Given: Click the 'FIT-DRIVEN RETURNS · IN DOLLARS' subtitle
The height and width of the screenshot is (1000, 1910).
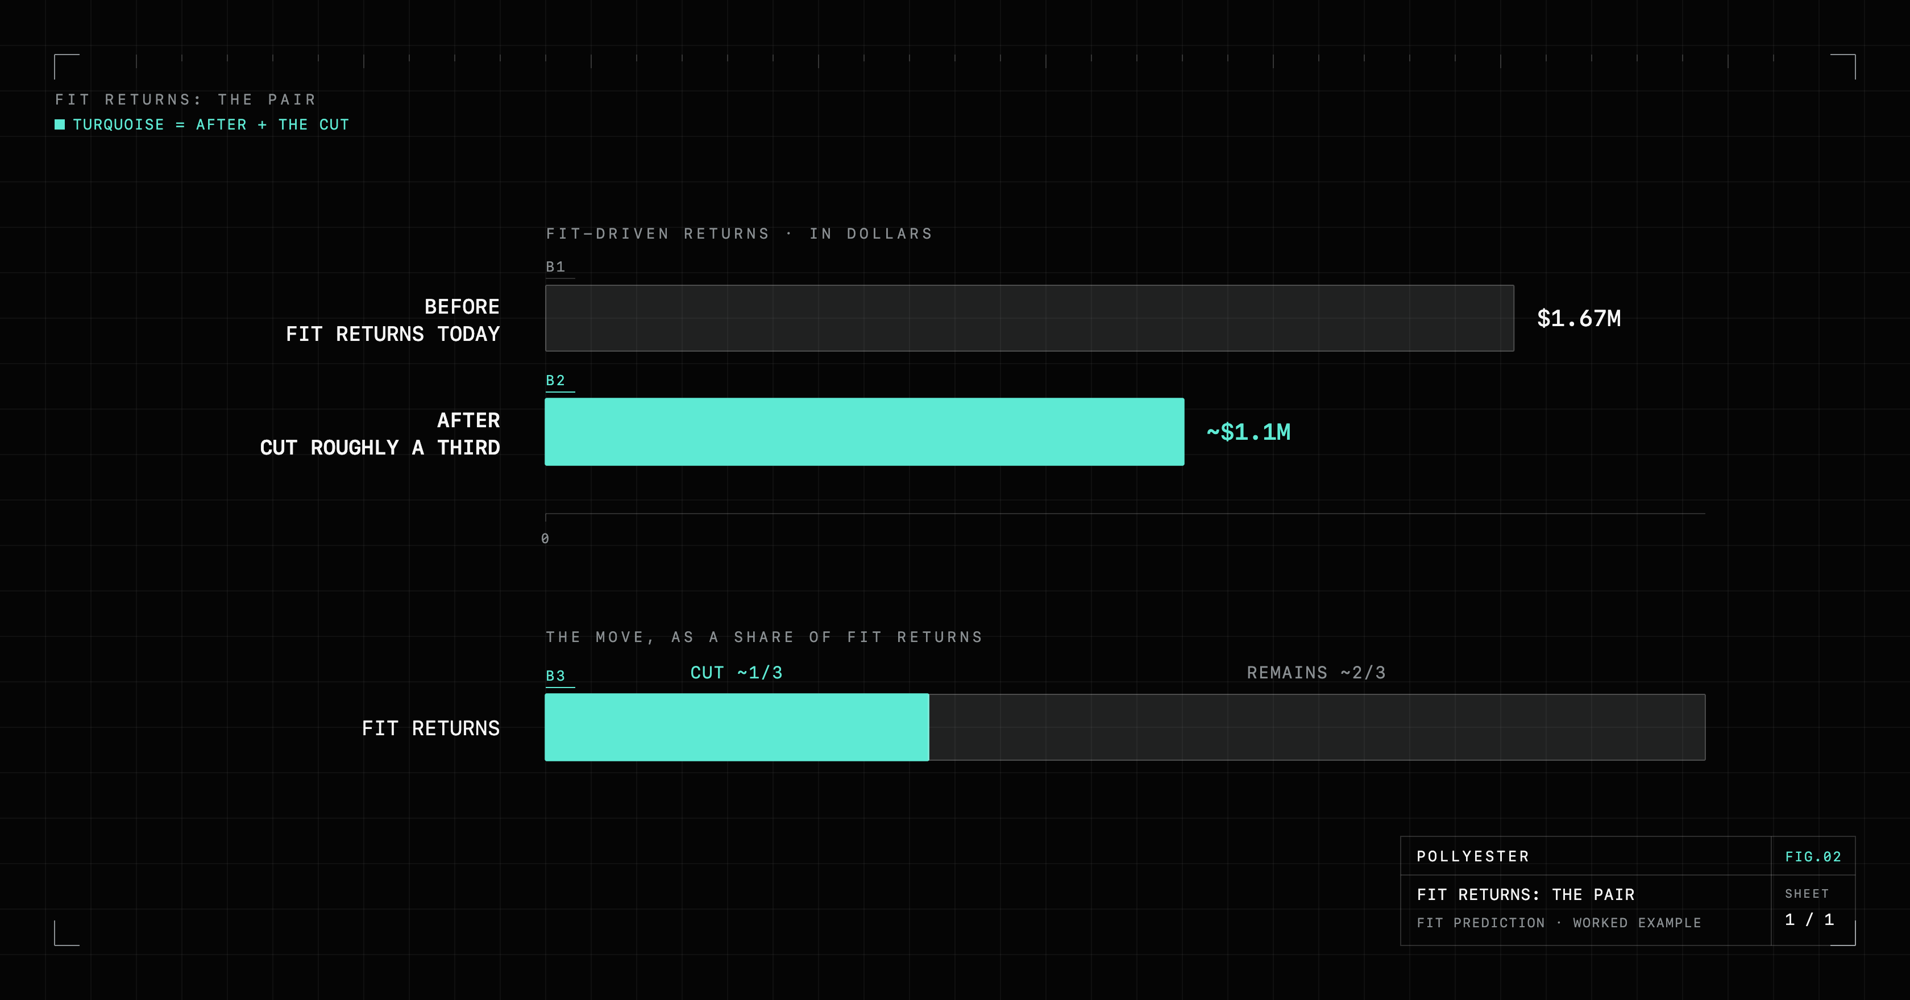Looking at the screenshot, I should coord(739,234).
